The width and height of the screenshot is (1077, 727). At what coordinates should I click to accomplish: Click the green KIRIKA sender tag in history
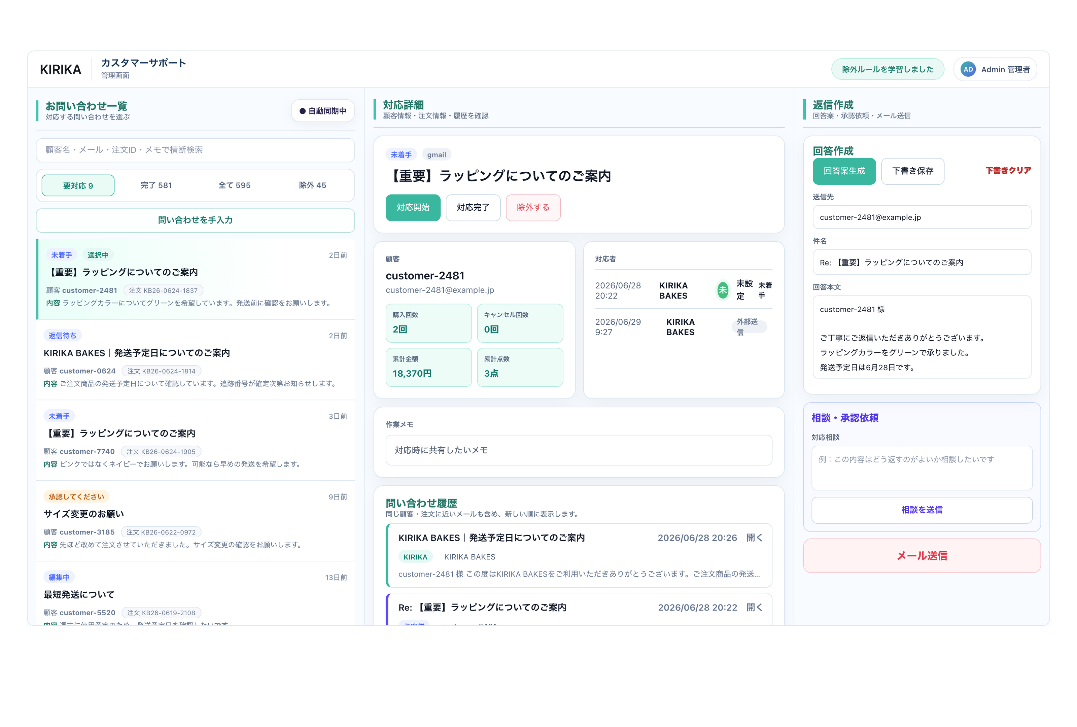[x=415, y=557]
